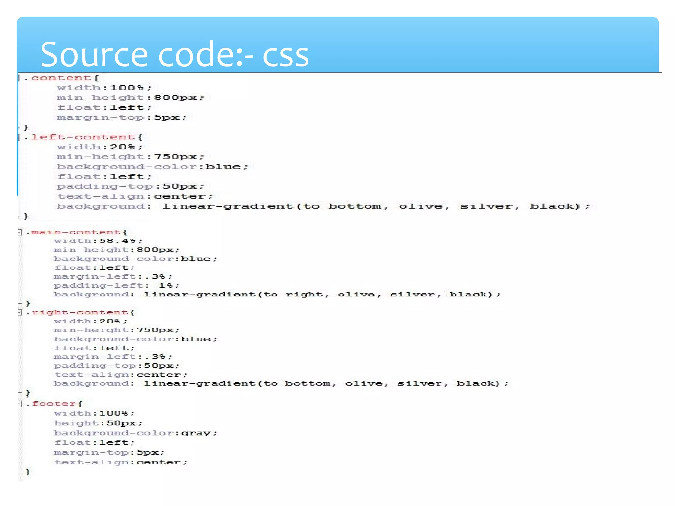Click the slide title 'Source code:- css'
The height and width of the screenshot is (506, 675).
tap(174, 54)
